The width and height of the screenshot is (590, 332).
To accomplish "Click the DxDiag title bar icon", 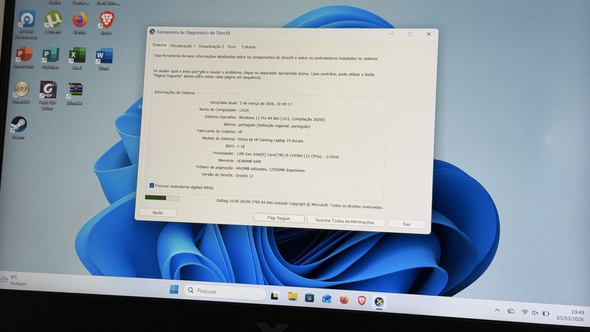I will (x=152, y=32).
